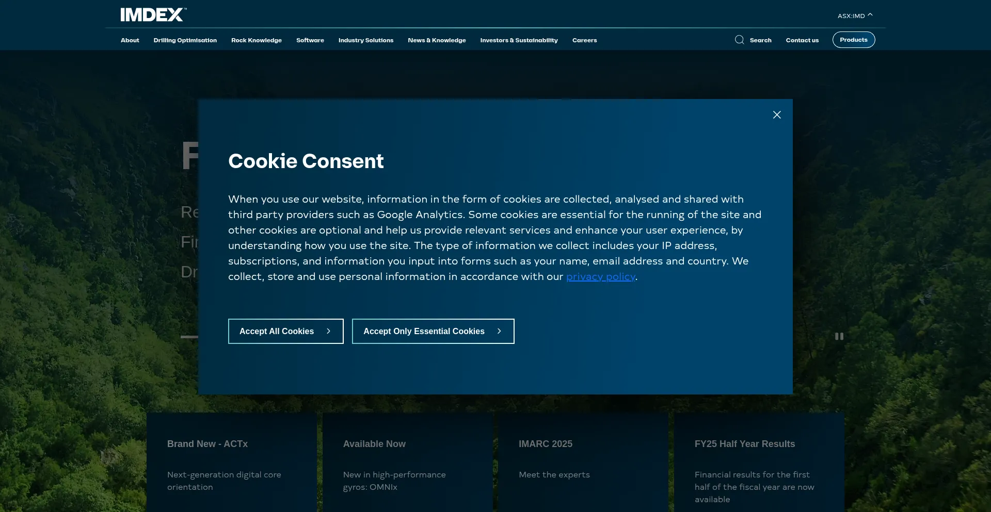The width and height of the screenshot is (991, 512).
Task: Open Investors & Sustainability menu
Action: [518, 40]
